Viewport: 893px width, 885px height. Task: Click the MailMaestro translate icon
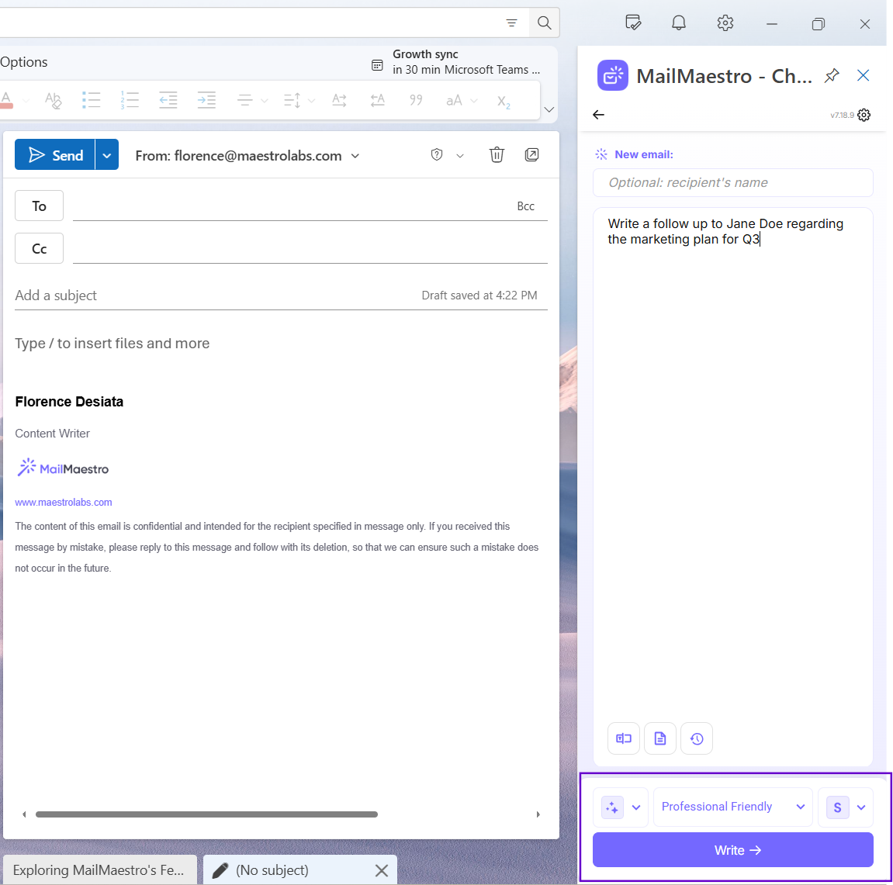624,738
